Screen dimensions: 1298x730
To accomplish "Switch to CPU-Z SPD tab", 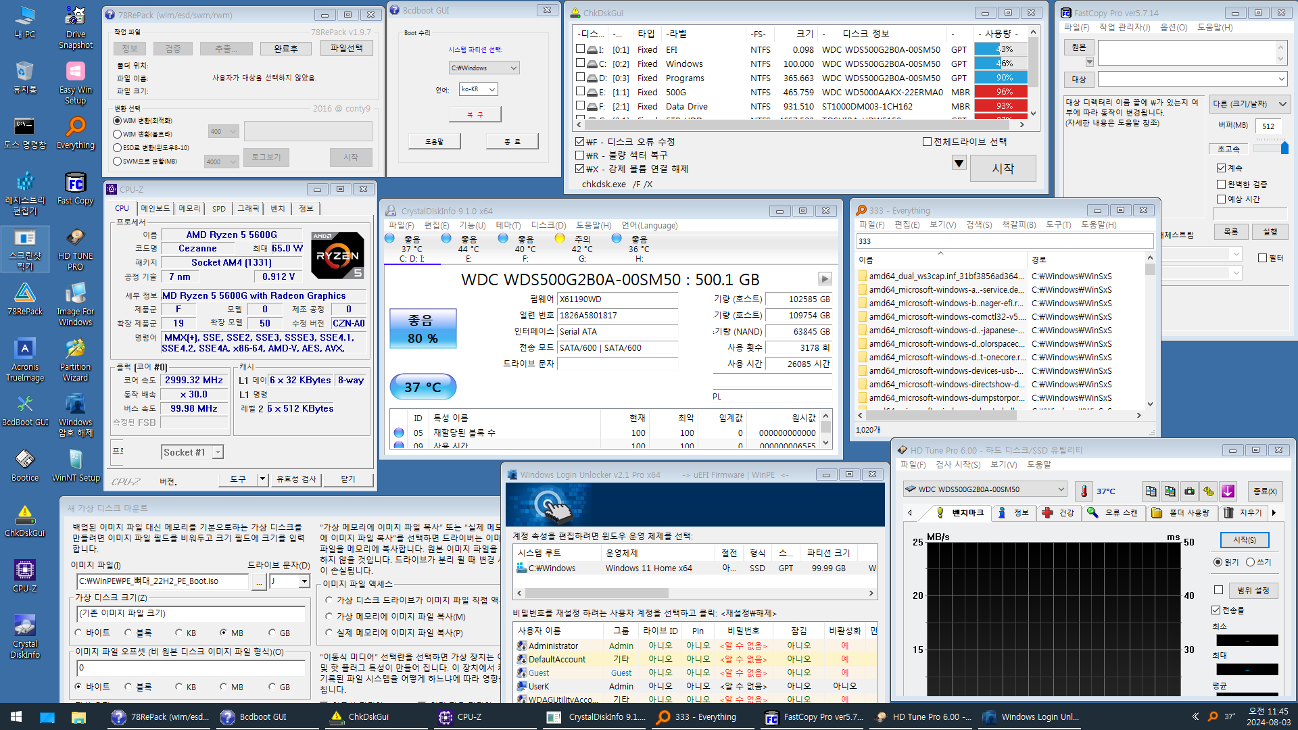I will point(219,209).
